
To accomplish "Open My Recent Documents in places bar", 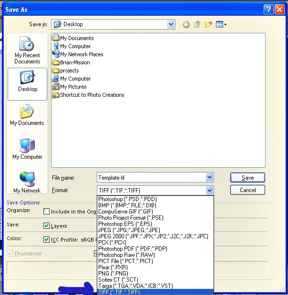I will 27,50.
